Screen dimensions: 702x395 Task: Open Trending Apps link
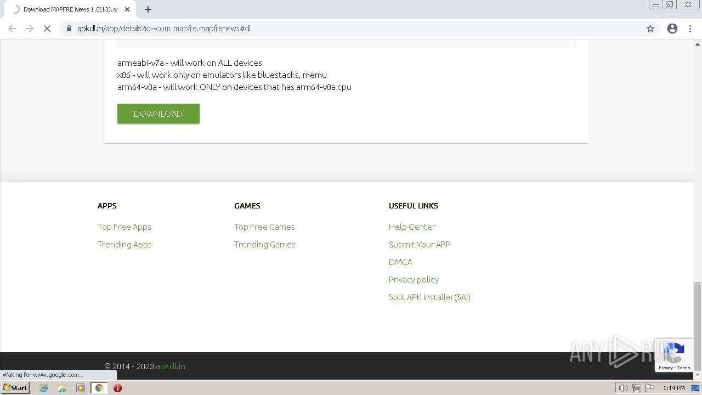[x=124, y=244]
